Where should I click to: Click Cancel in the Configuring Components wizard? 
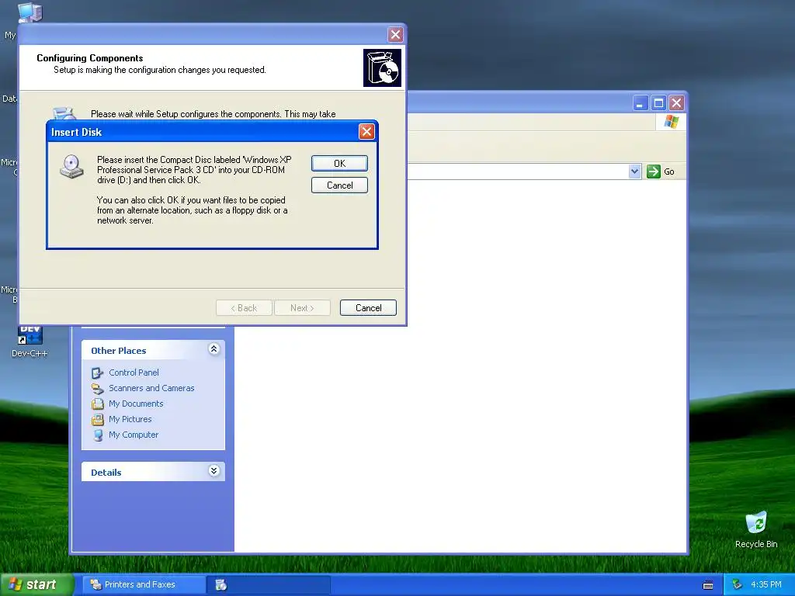(368, 307)
